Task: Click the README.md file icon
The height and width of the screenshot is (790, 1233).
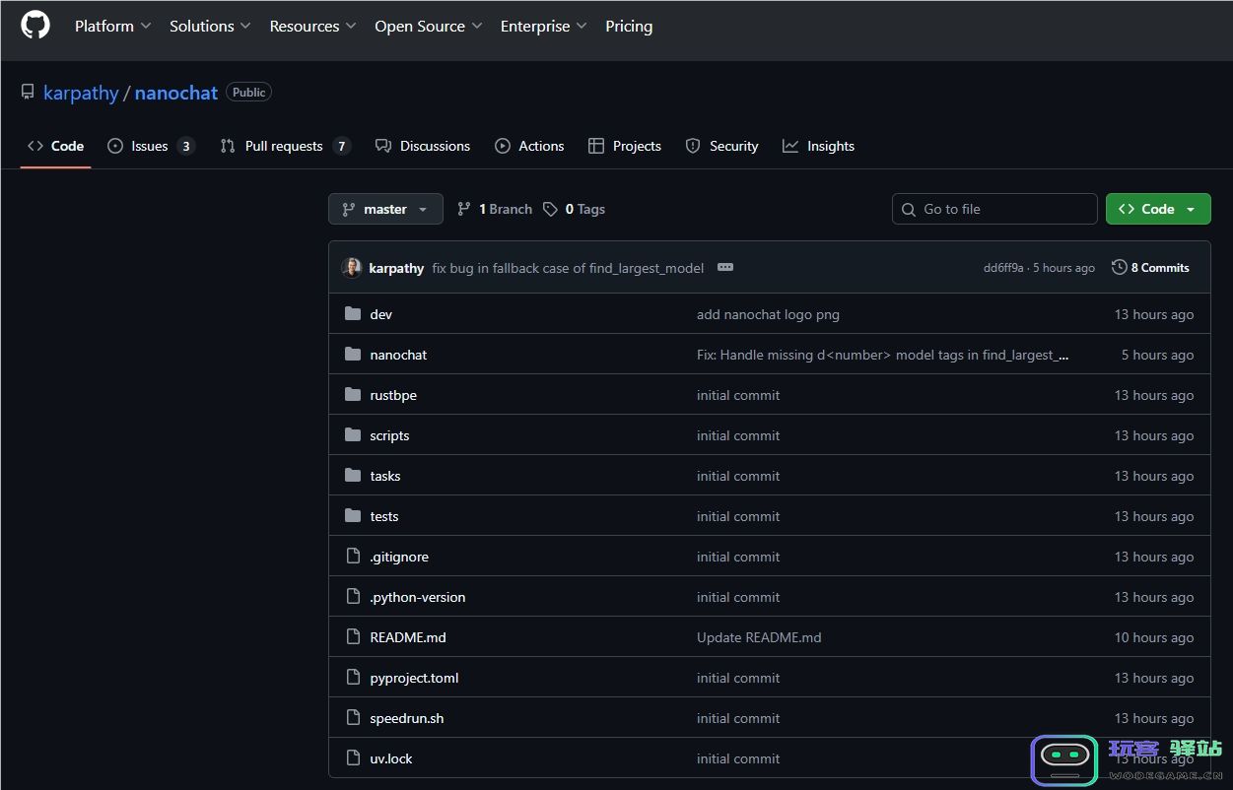Action: click(353, 637)
